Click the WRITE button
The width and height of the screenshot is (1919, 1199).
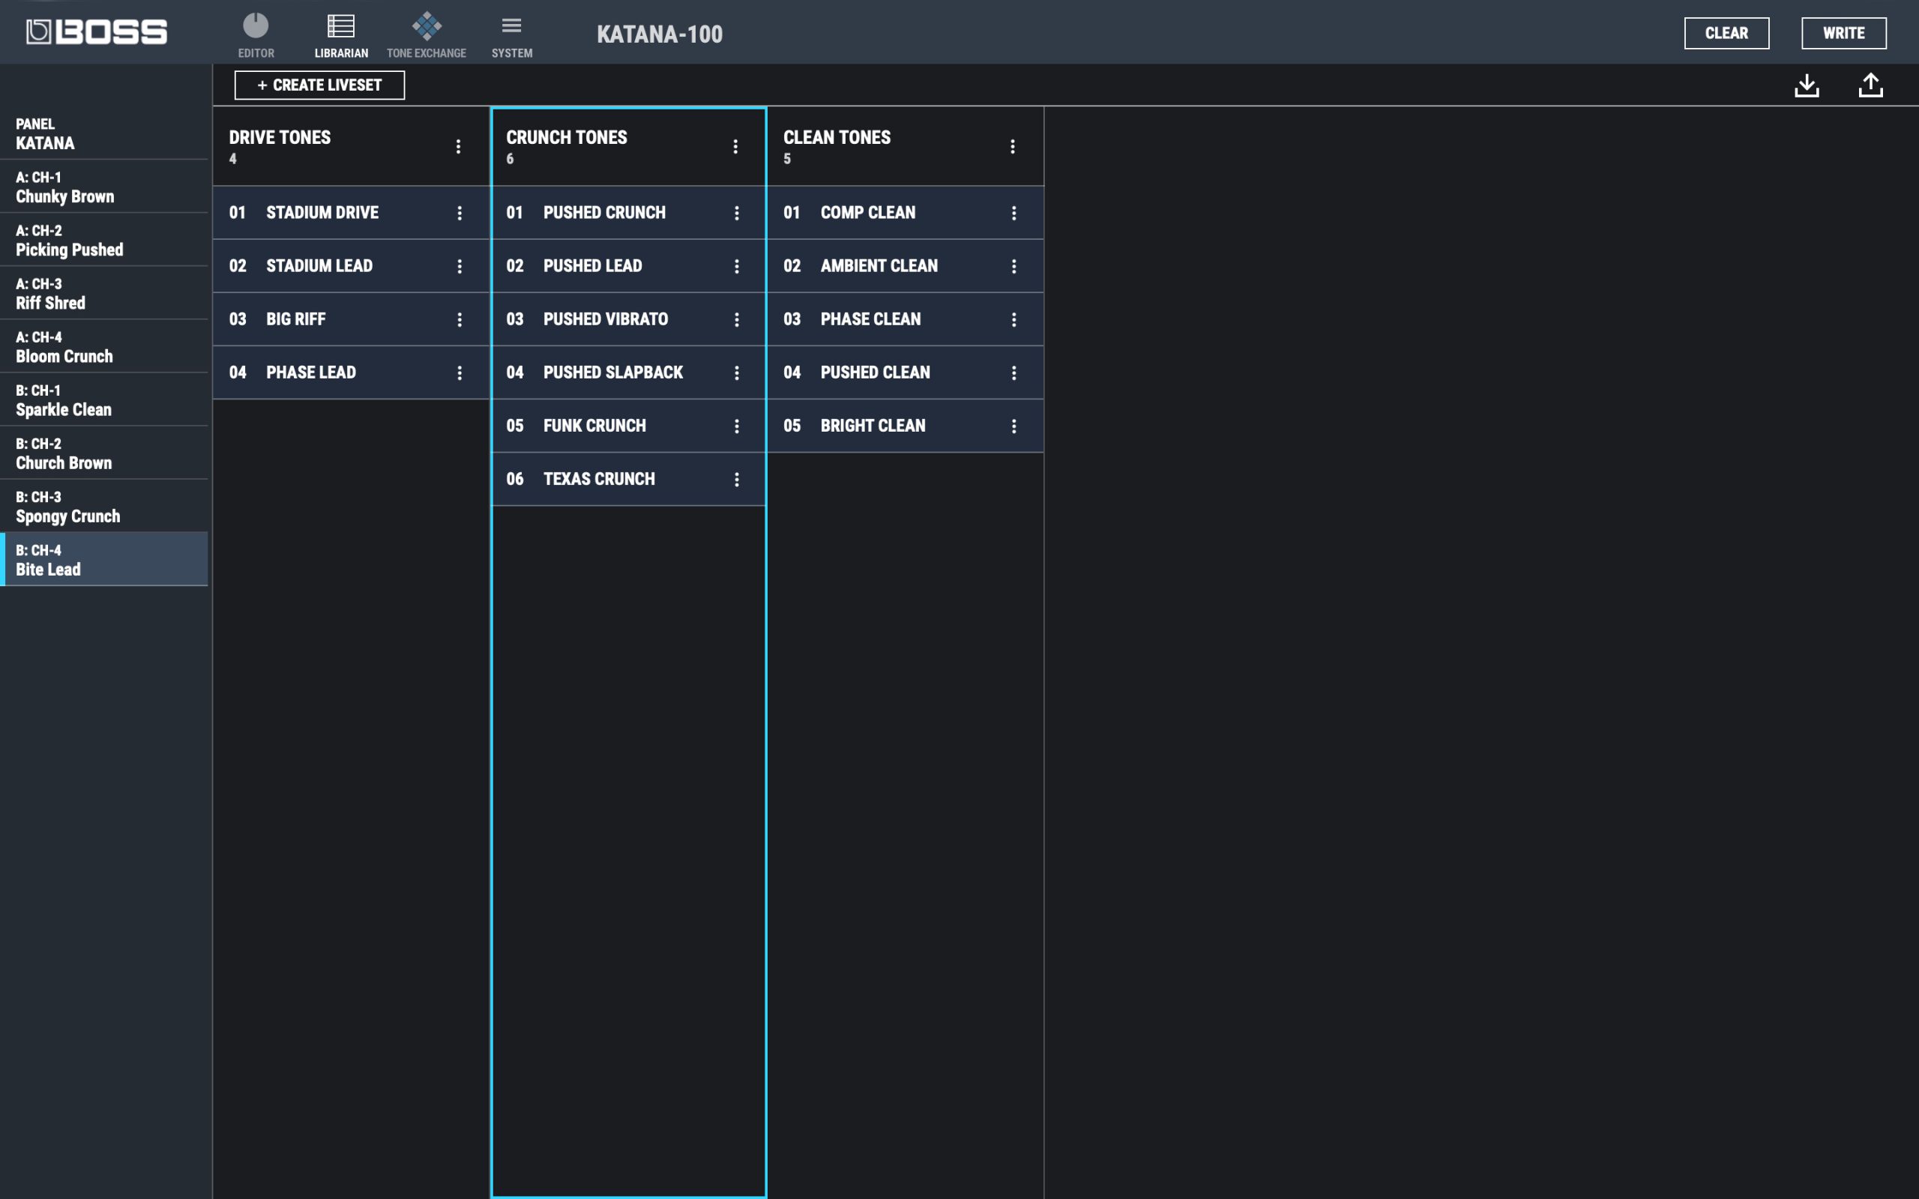(1844, 33)
